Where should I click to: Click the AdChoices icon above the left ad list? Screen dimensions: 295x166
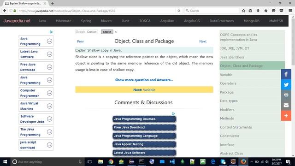pos(51,32)
